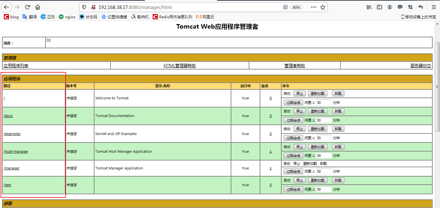This screenshot has height=208, width=440.
Task: Reload the /host-manager application
Action: click(x=318, y=147)
